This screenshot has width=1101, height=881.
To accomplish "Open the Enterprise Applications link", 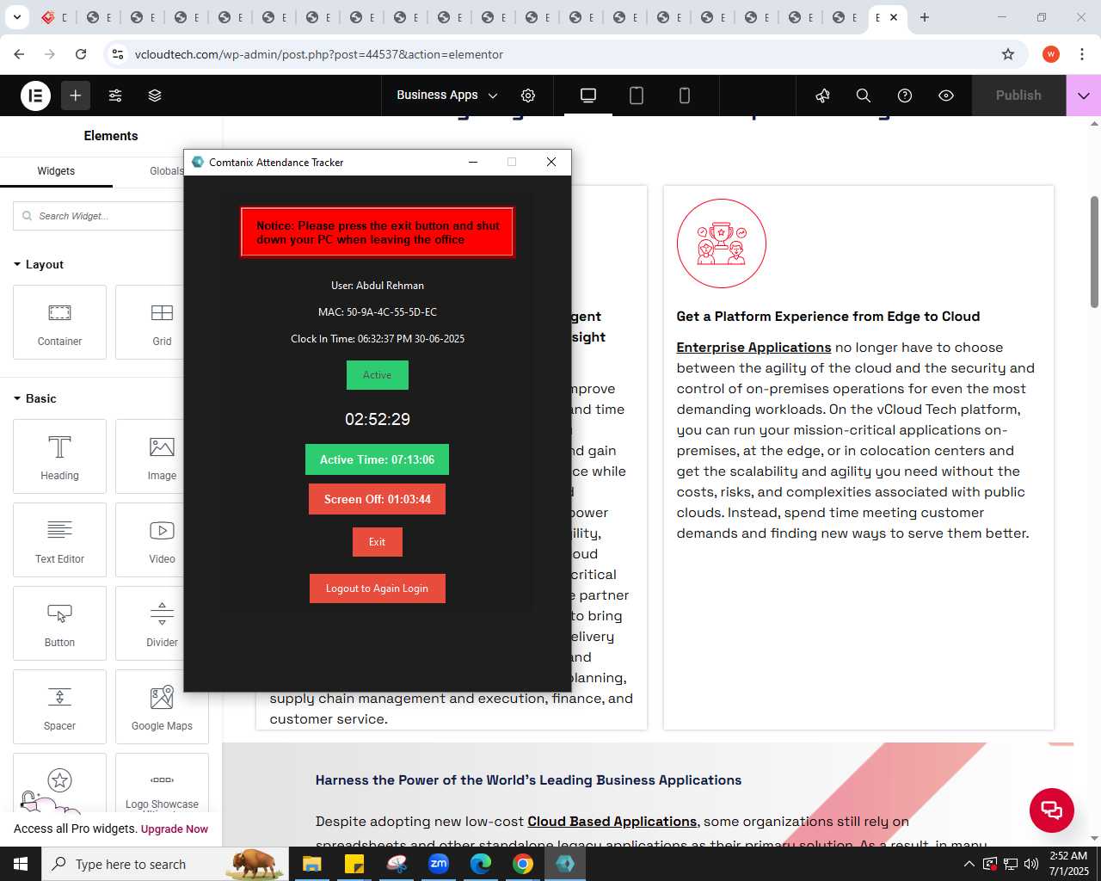I will (753, 348).
